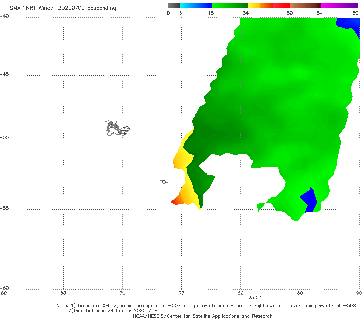This screenshot has height=319, width=363.
Task: Click the upper yellow wind patch near 75E 51S
Action: point(183,159)
